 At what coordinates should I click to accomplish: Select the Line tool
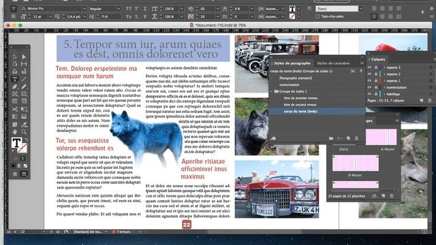coord(24,80)
